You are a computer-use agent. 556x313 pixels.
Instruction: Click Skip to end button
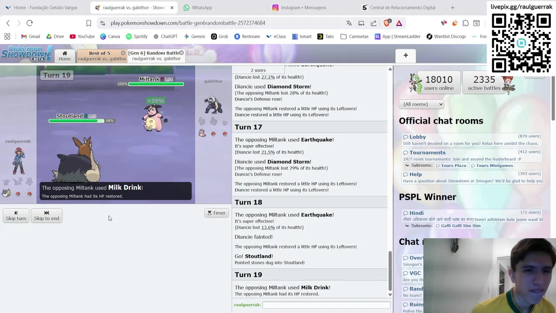[46, 216]
